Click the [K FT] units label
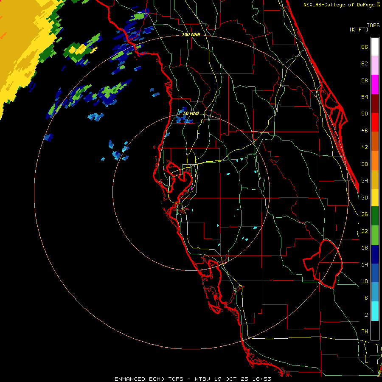Screen dimensions: 382x382 coord(359,30)
